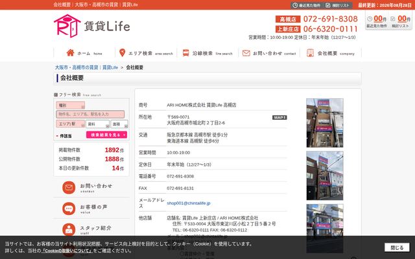Click the map pin area search icon

coord(122,53)
